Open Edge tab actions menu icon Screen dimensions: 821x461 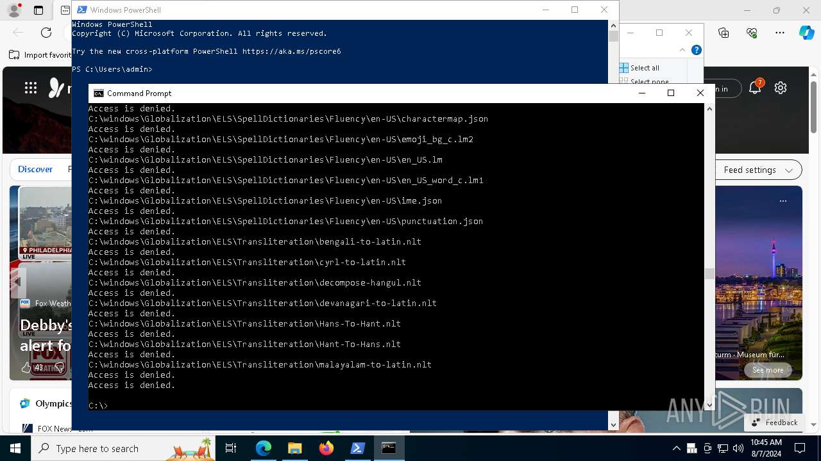tap(38, 10)
